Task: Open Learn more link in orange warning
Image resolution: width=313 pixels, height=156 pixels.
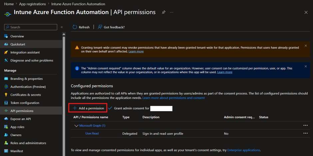Action: 136,52
